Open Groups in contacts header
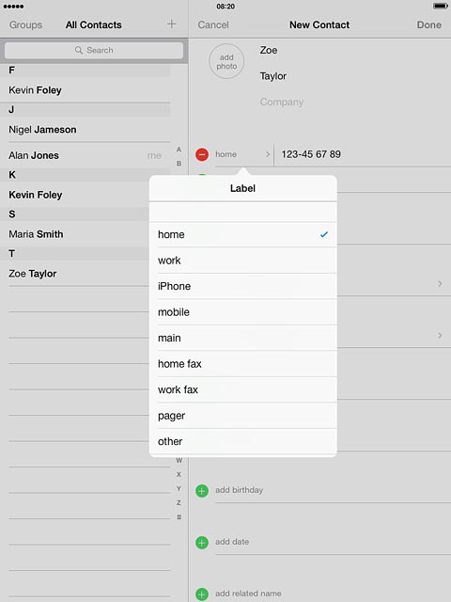The height and width of the screenshot is (602, 451). tap(25, 25)
